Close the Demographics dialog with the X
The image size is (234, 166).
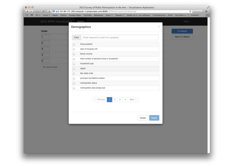pyautogui.click(x=159, y=27)
